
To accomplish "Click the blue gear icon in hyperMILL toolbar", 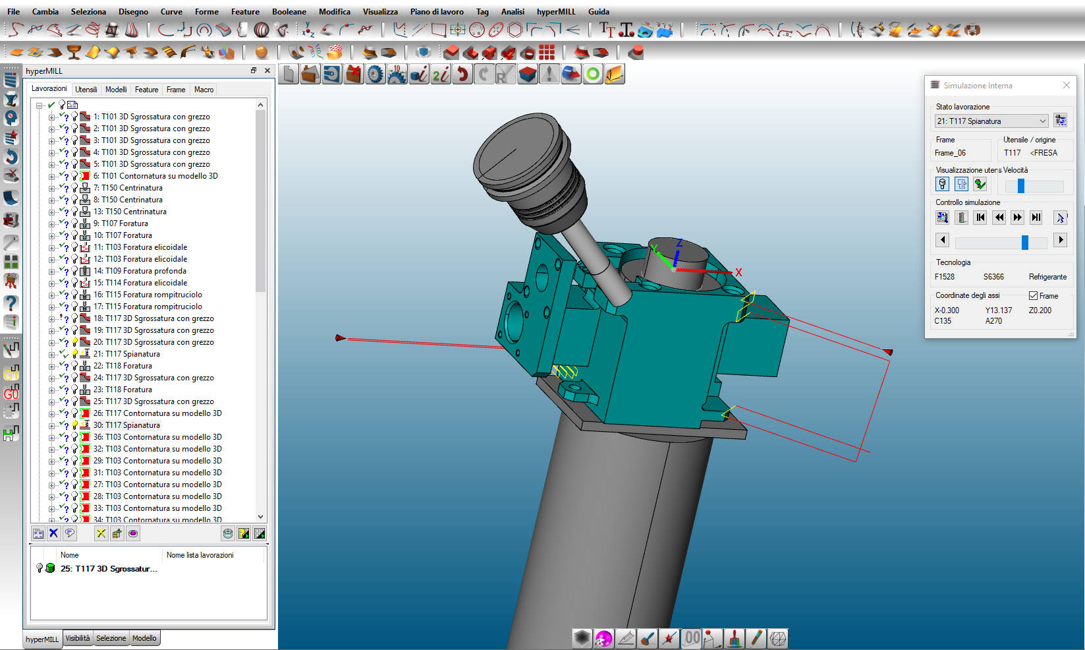I will (x=375, y=74).
